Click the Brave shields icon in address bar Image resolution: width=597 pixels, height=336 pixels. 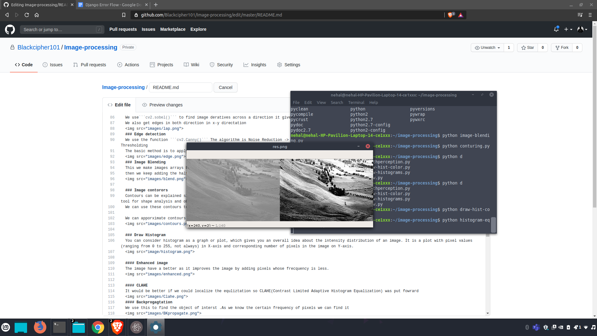pyautogui.click(x=450, y=15)
